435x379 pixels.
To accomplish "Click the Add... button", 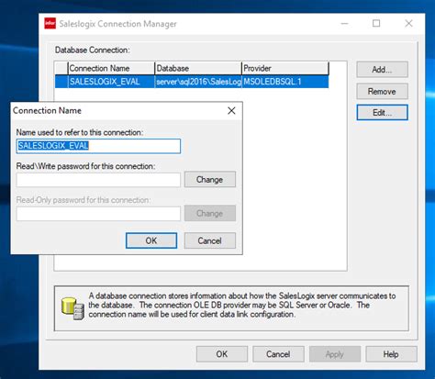I will coord(382,70).
